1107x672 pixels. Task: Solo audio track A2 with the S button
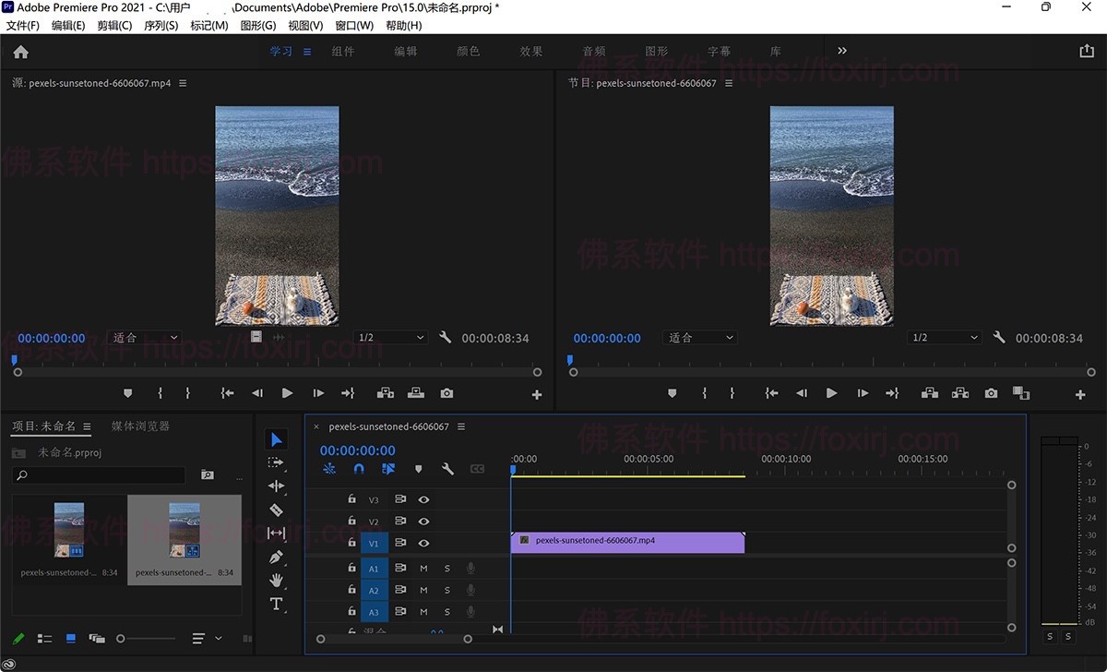point(446,590)
